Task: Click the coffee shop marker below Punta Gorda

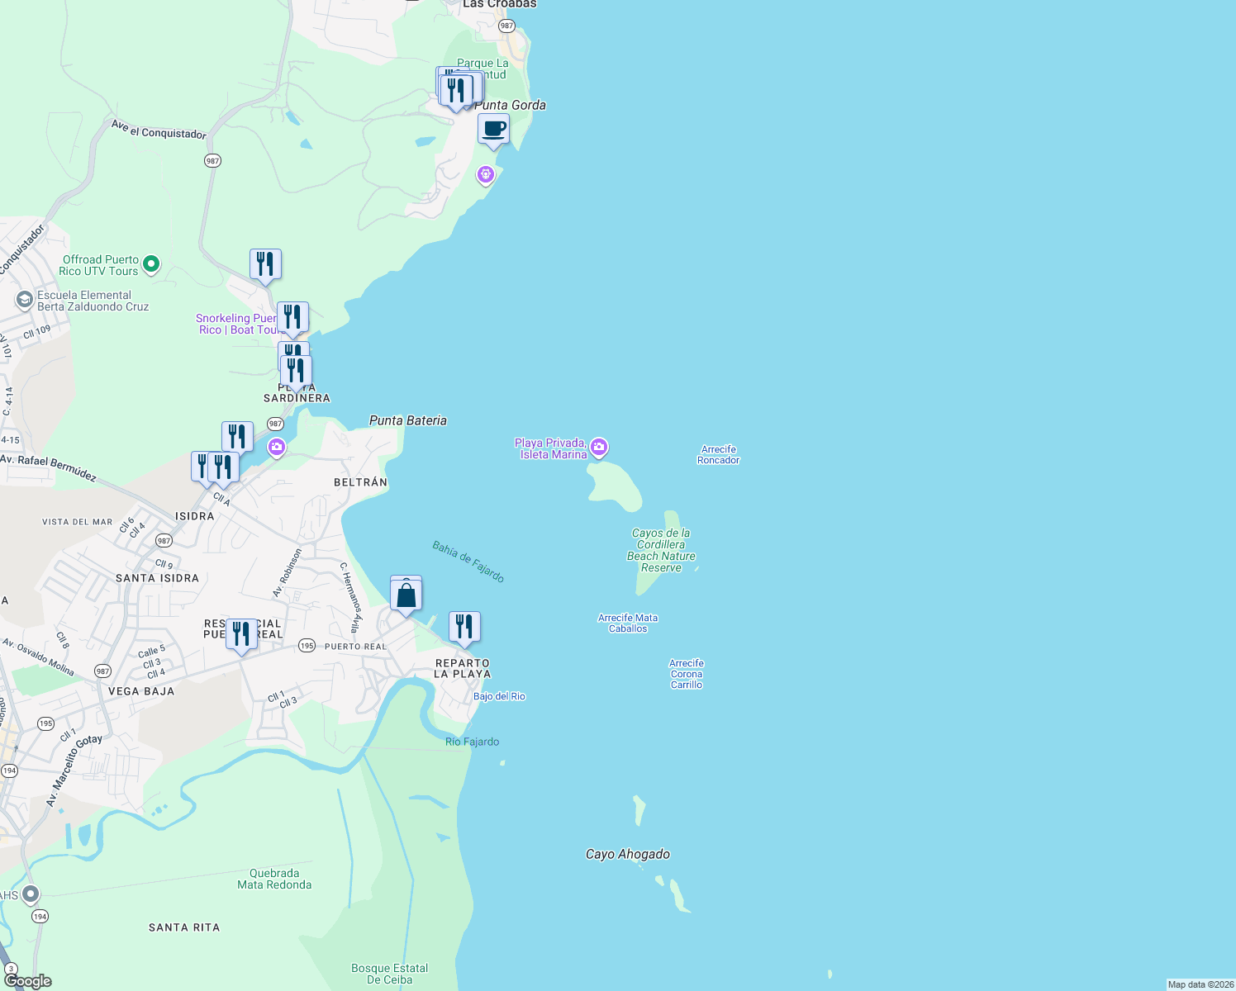Action: pos(493,130)
